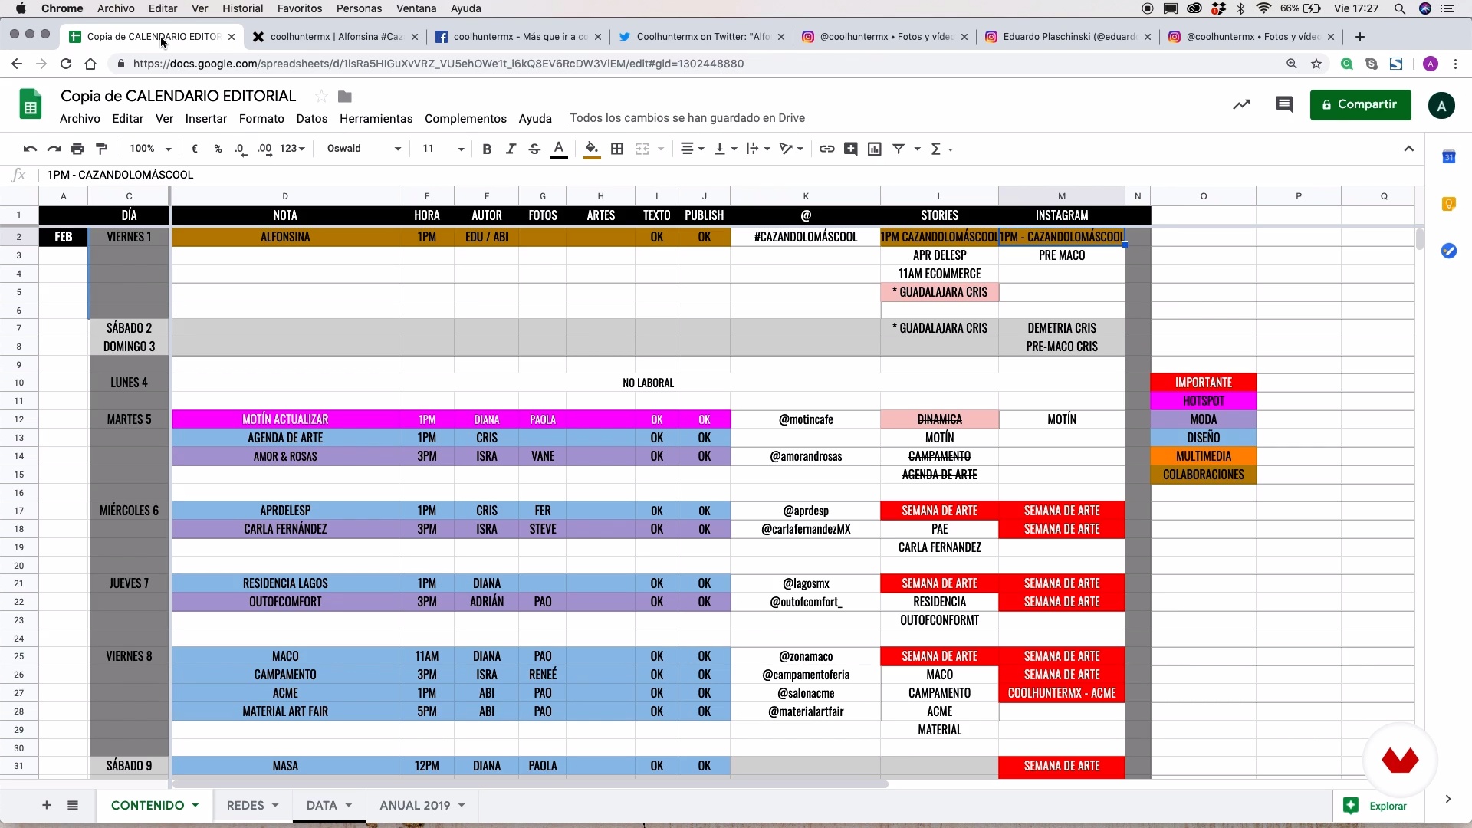This screenshot has width=1472, height=828.
Task: Select the column K header
Action: click(x=806, y=196)
